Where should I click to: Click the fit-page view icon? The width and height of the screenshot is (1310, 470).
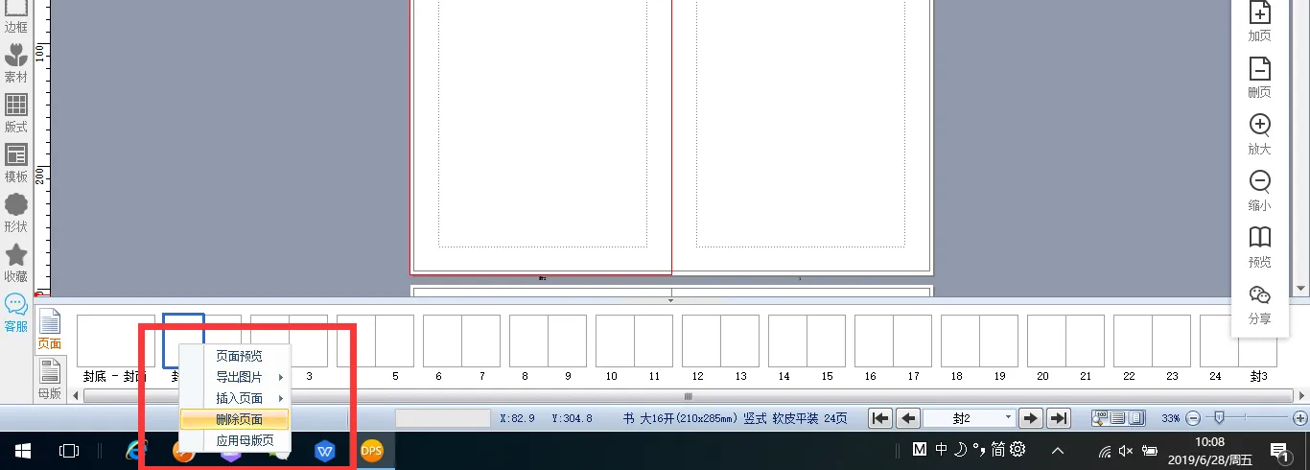[1135, 418]
